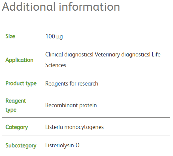Click Clinical diagnostics application text

[x=69, y=55]
